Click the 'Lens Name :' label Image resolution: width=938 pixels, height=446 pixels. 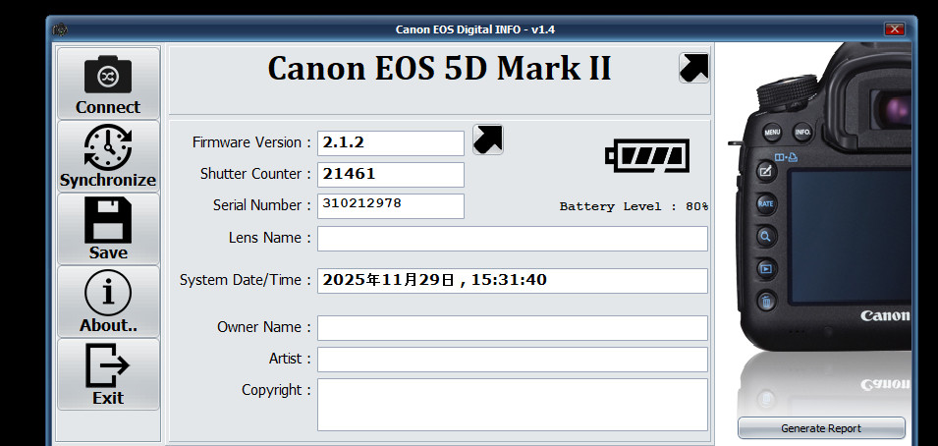pyautogui.click(x=270, y=238)
